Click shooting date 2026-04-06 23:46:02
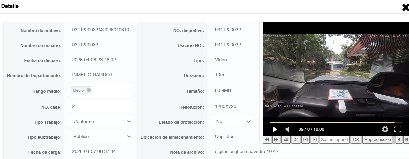 click(x=94, y=60)
